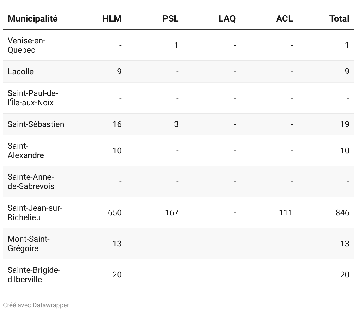Screen dimensions: 357x312
Task: Click the Municipalité column header
Action: 32,19
